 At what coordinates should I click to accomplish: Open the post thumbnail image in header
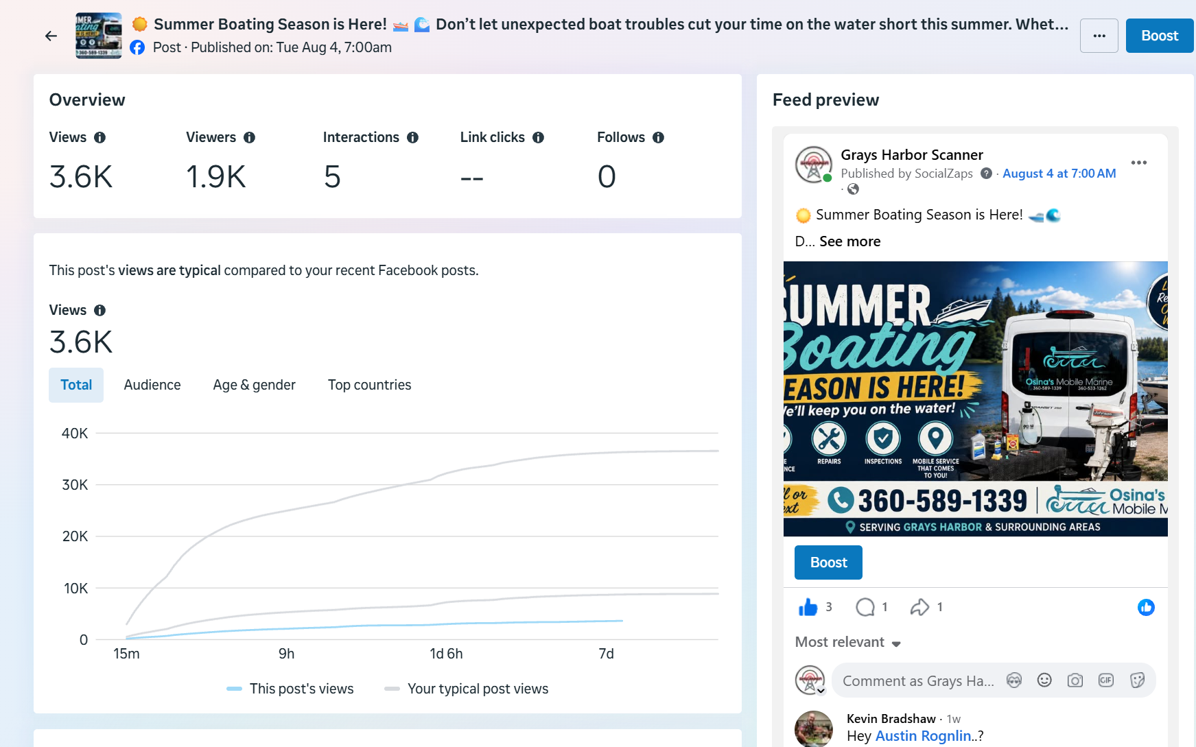pyautogui.click(x=99, y=36)
